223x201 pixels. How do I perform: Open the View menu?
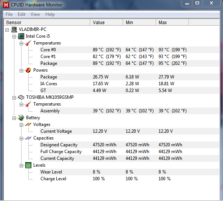pos(35,14)
